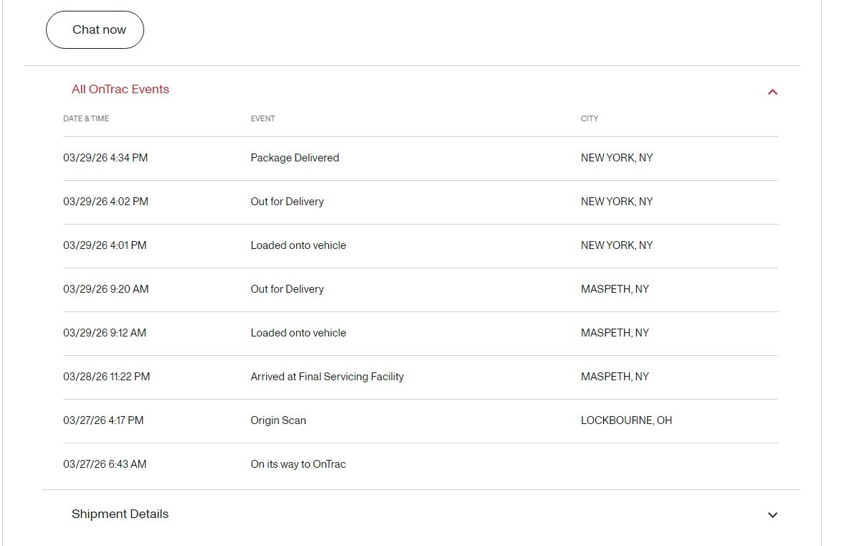Click the 03/29/26 4:02 PM timestamp
This screenshot has height=546, width=847.
point(105,202)
